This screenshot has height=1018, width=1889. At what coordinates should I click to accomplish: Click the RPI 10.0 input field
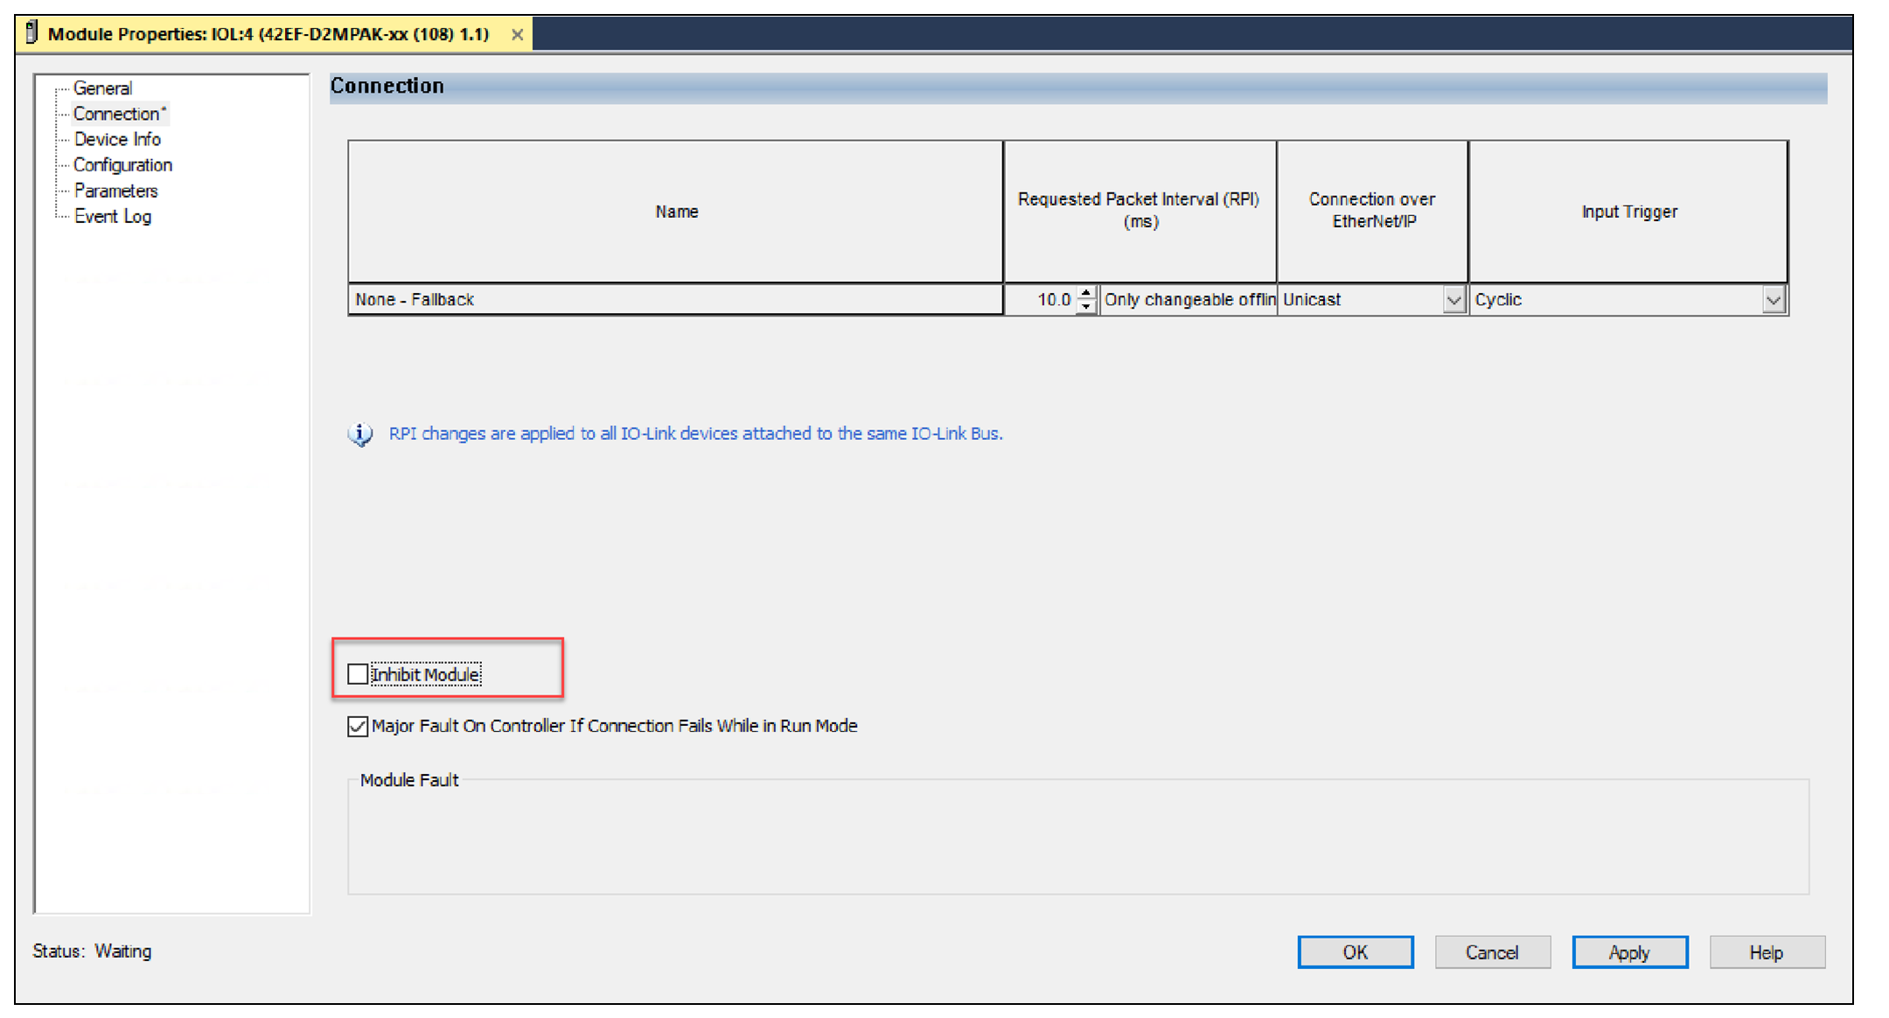1041,300
